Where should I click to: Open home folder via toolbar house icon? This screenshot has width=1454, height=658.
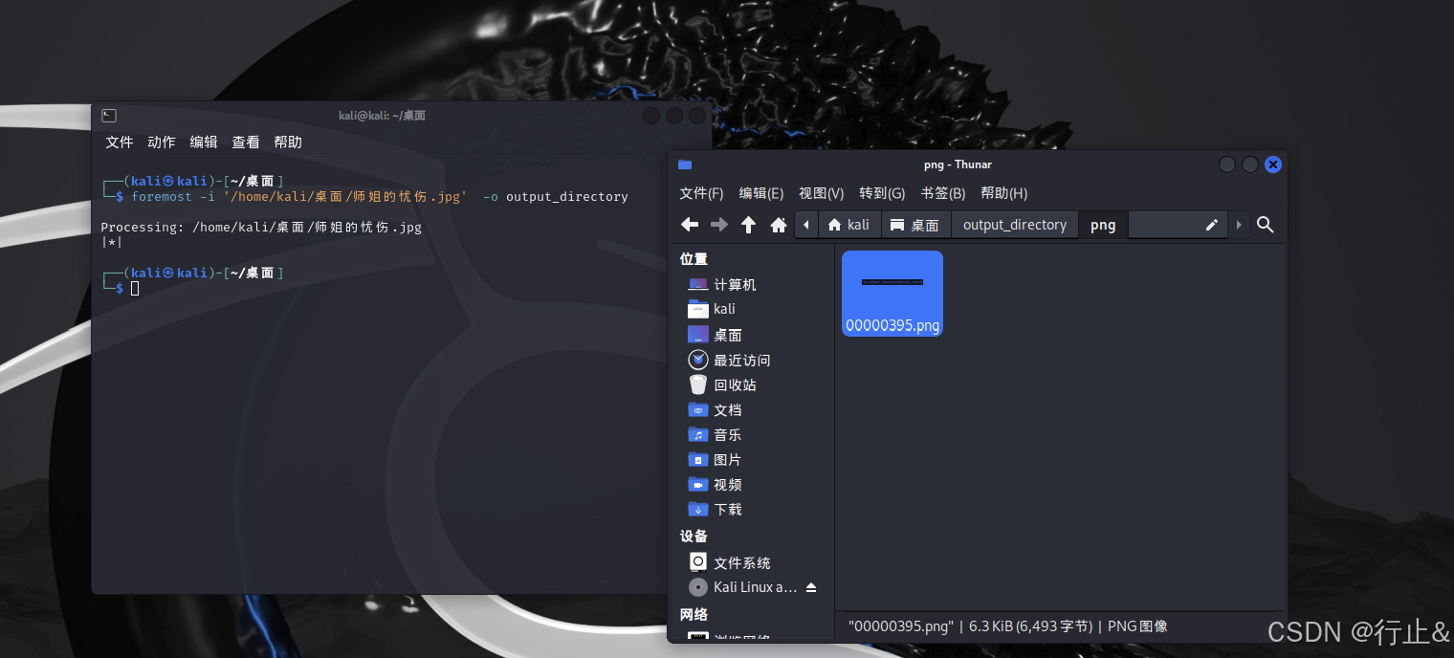point(779,225)
